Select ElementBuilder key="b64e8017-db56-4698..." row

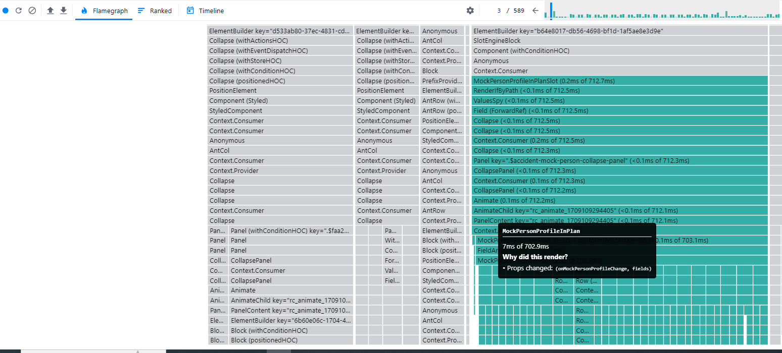[x=620, y=31]
